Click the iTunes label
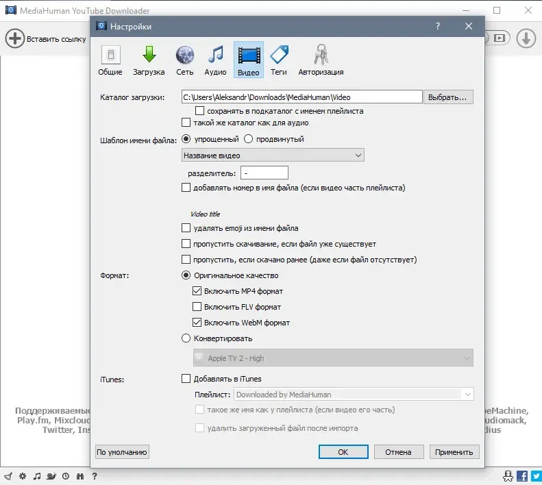Image resolution: width=542 pixels, height=485 pixels. tap(112, 380)
